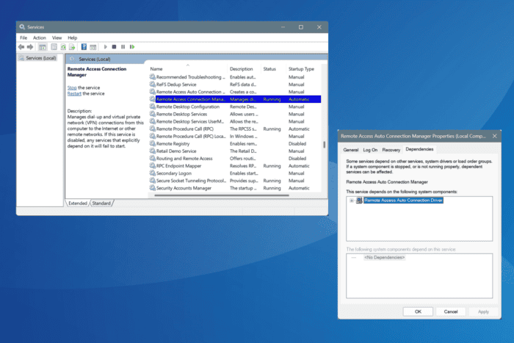
Task: Click the Restart Service toolbar icon
Action: point(132,47)
